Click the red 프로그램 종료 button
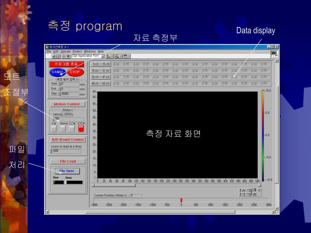The image size is (311, 233). click(67, 64)
